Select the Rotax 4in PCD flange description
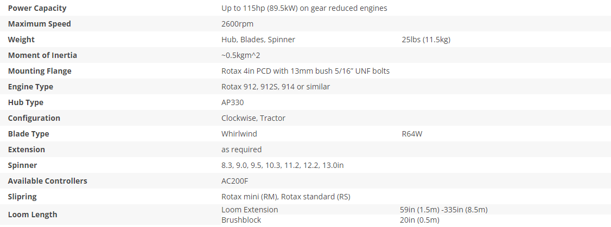This screenshot has height=227, width=611. (x=305, y=71)
